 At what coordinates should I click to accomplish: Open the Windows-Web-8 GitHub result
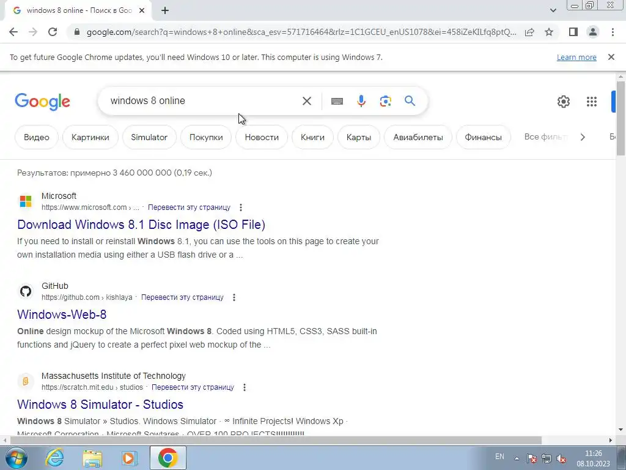click(x=62, y=315)
